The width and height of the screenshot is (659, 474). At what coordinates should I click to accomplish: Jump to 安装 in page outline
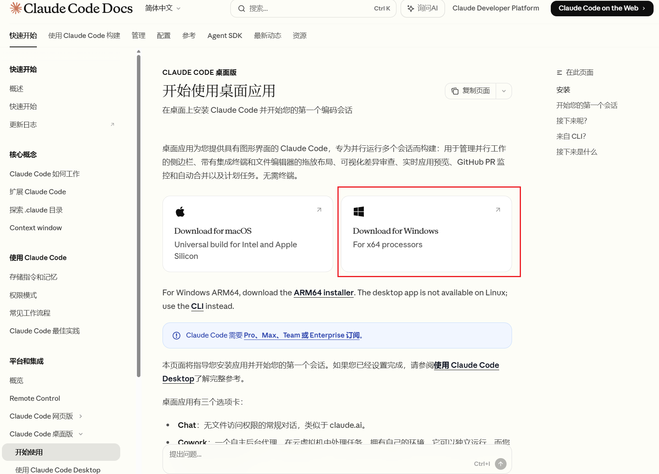point(563,90)
